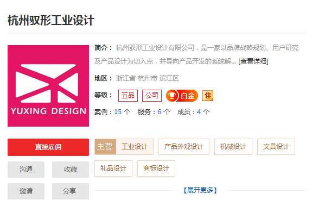Expand more services with 展开更多
The height and width of the screenshot is (206, 312).
coord(200,190)
